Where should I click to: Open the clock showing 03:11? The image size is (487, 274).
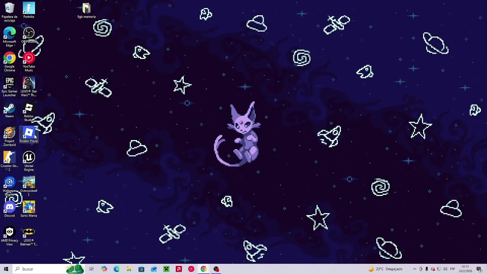coord(465,269)
